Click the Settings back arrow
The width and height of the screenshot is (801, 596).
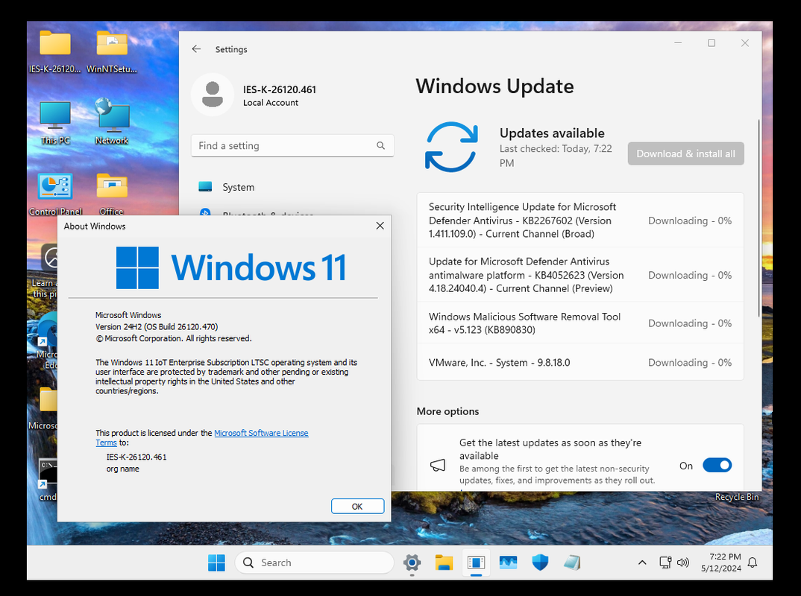(196, 49)
